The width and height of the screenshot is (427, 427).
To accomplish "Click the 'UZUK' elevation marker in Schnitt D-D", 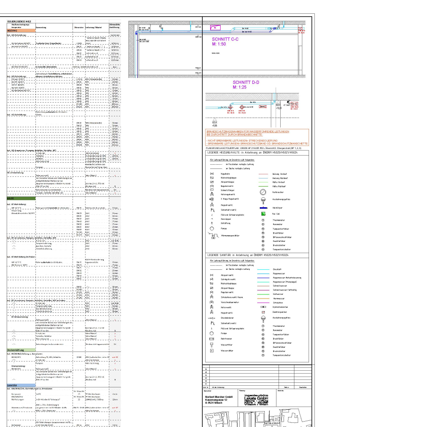I will (x=215, y=123).
